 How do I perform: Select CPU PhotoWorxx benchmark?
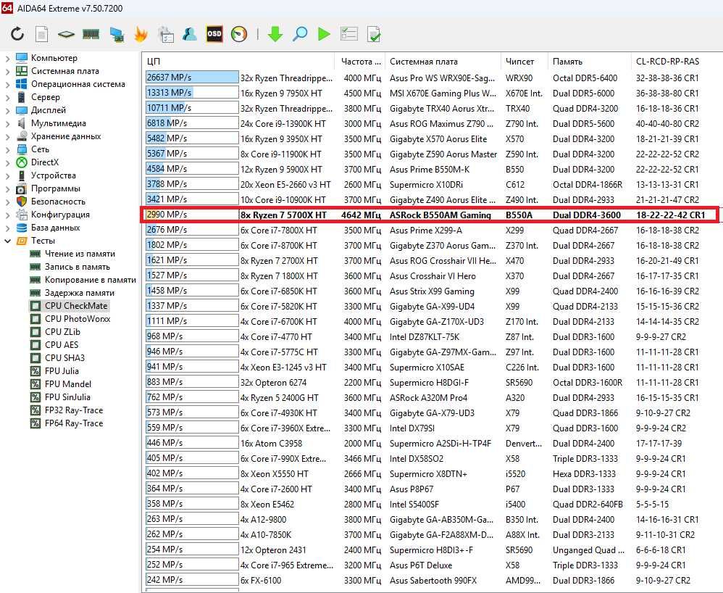click(77, 319)
